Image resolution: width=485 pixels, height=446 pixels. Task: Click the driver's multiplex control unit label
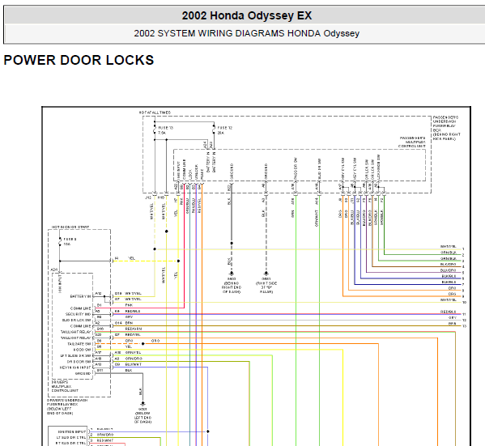(65, 386)
